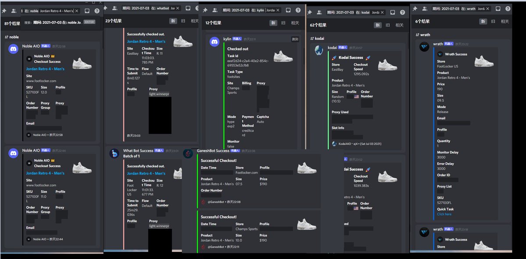Select 旧 sort tab in whatbot results

[x=183, y=21]
